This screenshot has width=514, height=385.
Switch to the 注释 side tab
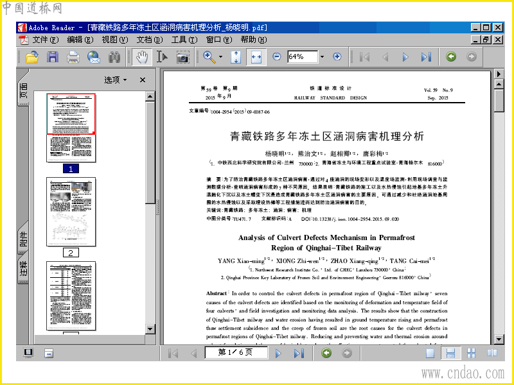coord(24,269)
